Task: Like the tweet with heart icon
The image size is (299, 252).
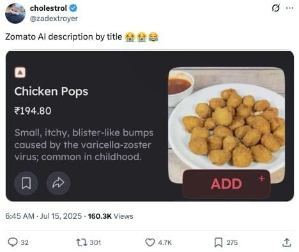Action: pyautogui.click(x=150, y=242)
